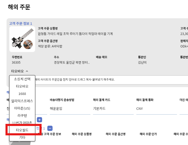The width and height of the screenshot is (188, 145).
Task: Open 해외 결제 통화 CNY dropdown
Action: click(x=156, y=109)
